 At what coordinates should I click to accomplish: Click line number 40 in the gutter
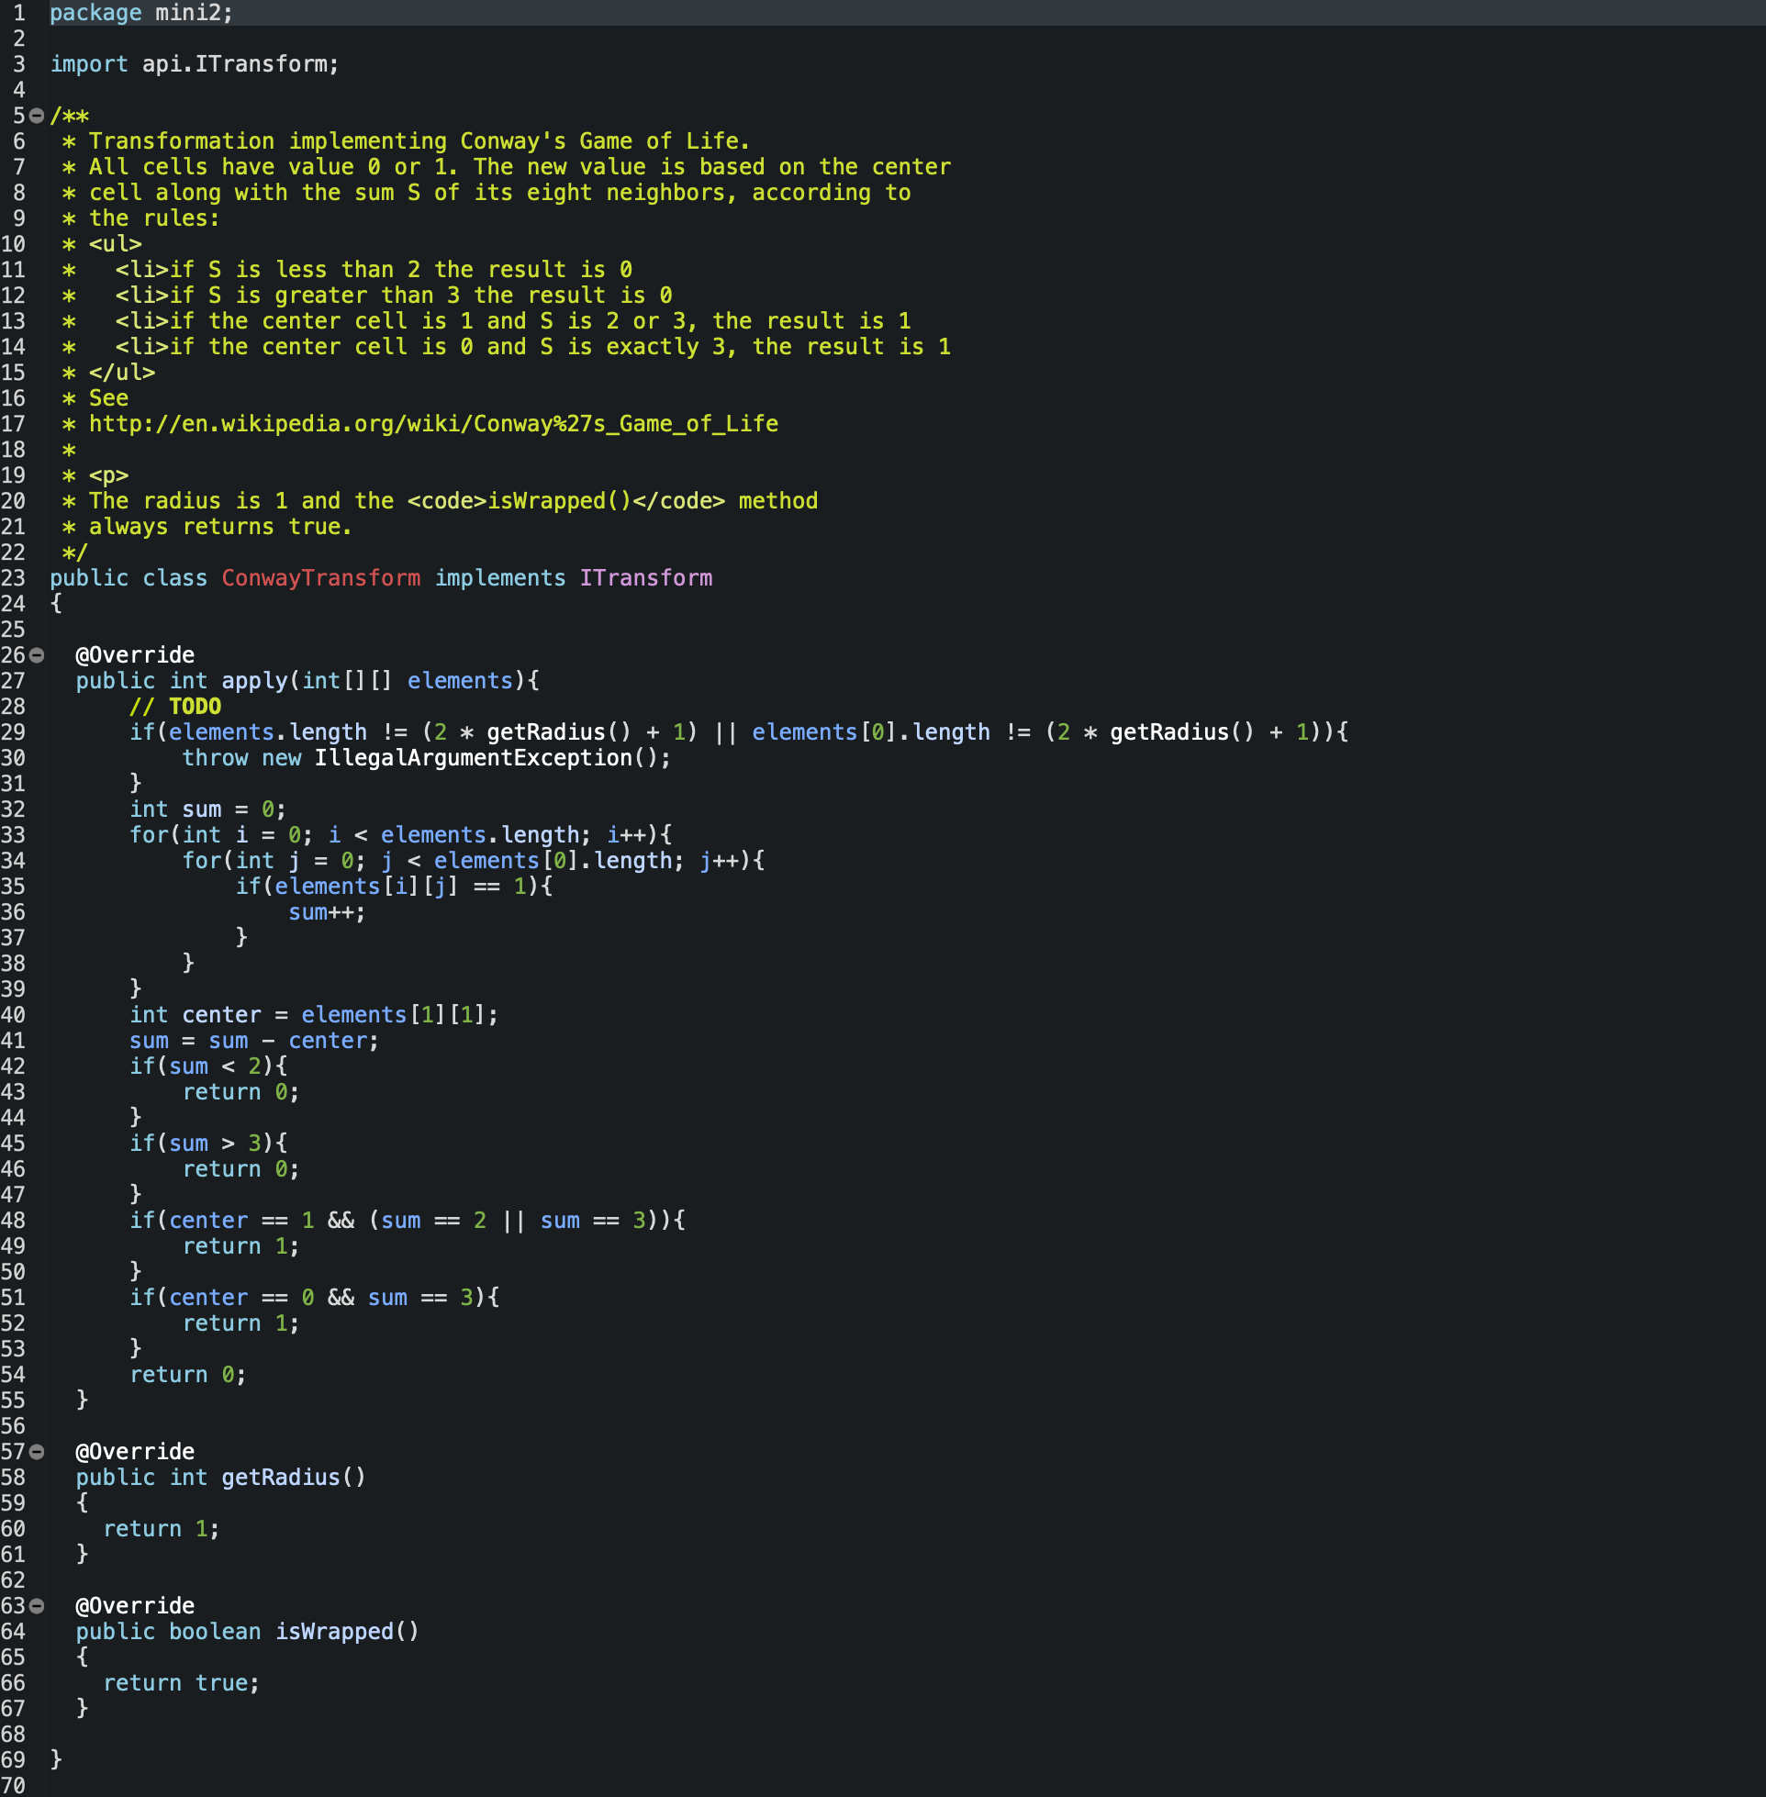tap(13, 1015)
